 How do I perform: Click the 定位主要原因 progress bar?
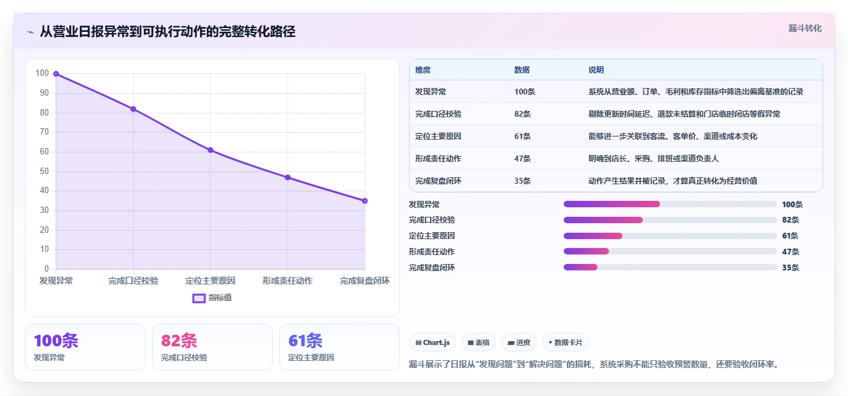pos(670,236)
